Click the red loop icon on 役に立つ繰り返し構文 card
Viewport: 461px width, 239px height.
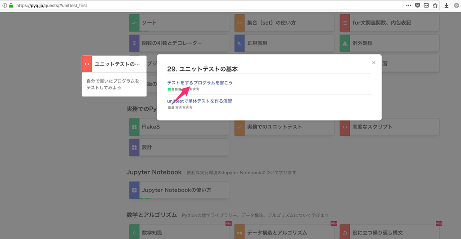tap(345, 232)
